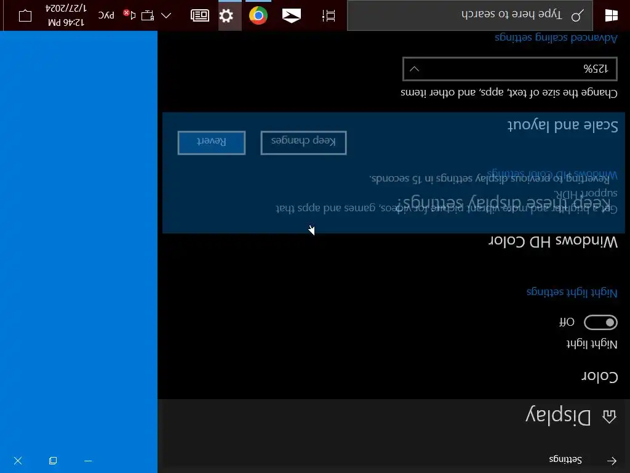630x473 pixels.
Task: Focus the 'Type here to search' box
Action: [x=469, y=15]
